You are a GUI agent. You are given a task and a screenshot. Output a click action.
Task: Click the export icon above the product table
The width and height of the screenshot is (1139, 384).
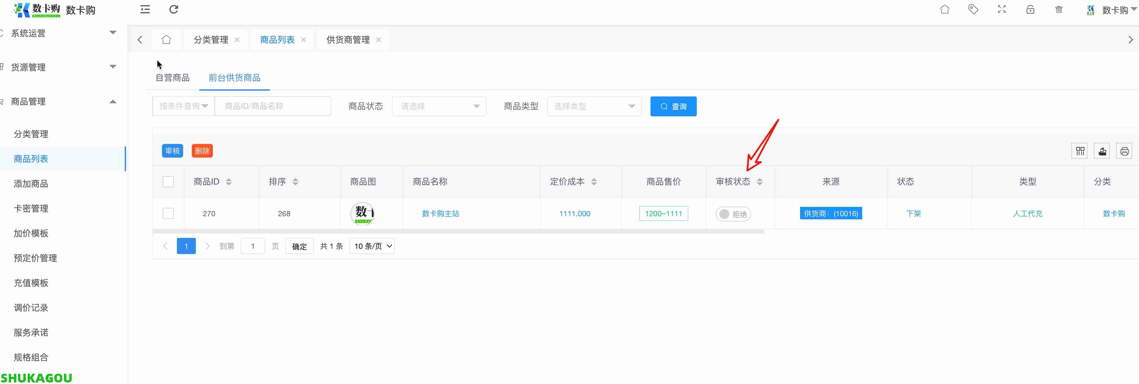tap(1102, 151)
